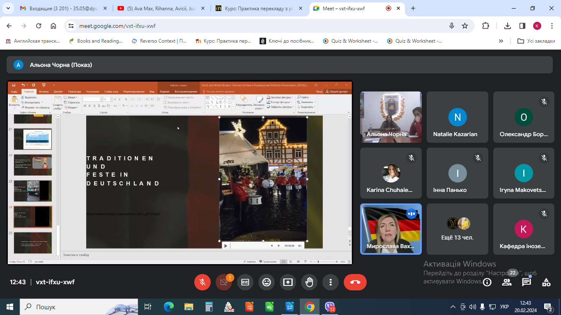The image size is (561, 315).
Task: Click the PowerPoint zoom slider handle
Action: (x=318, y=262)
